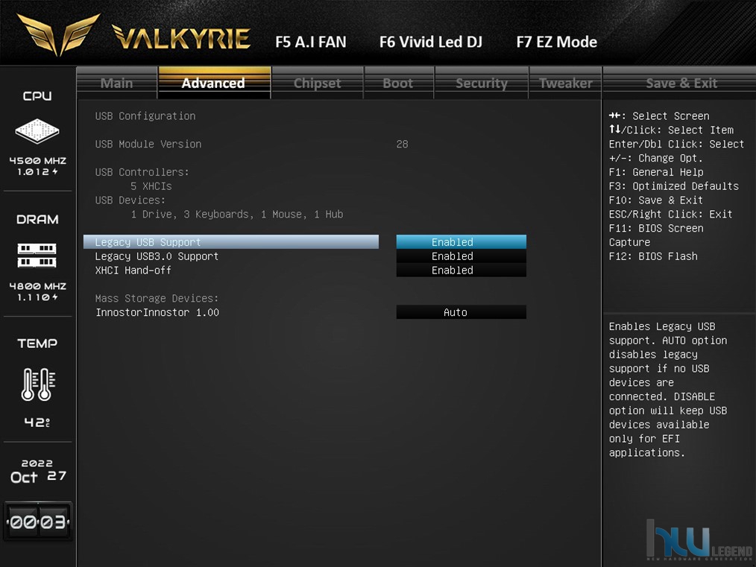Click the DRAM memory modules icon
This screenshot has height=567, width=756.
coord(37,256)
